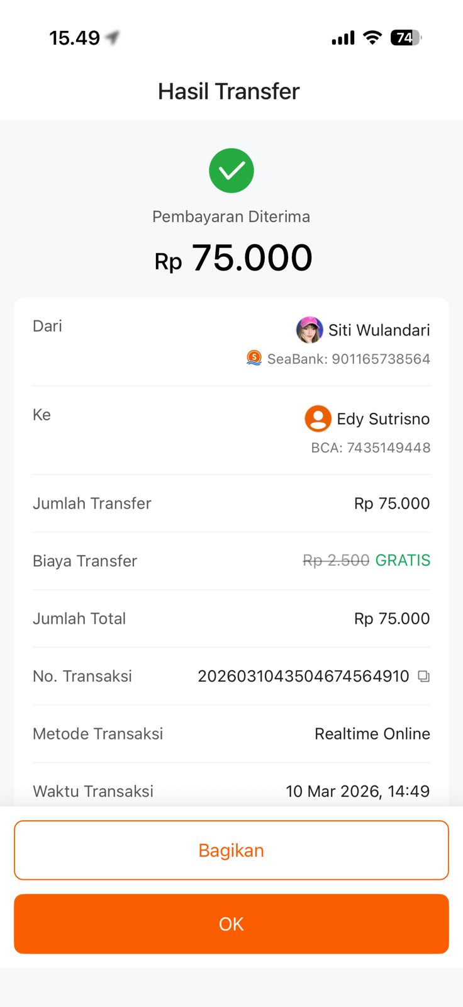Tap the Wi-Fi icon in status bar

pos(373,38)
